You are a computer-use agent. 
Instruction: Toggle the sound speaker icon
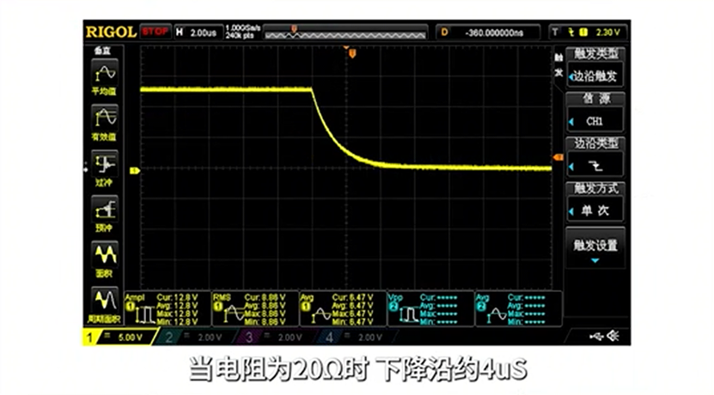pyautogui.click(x=613, y=337)
